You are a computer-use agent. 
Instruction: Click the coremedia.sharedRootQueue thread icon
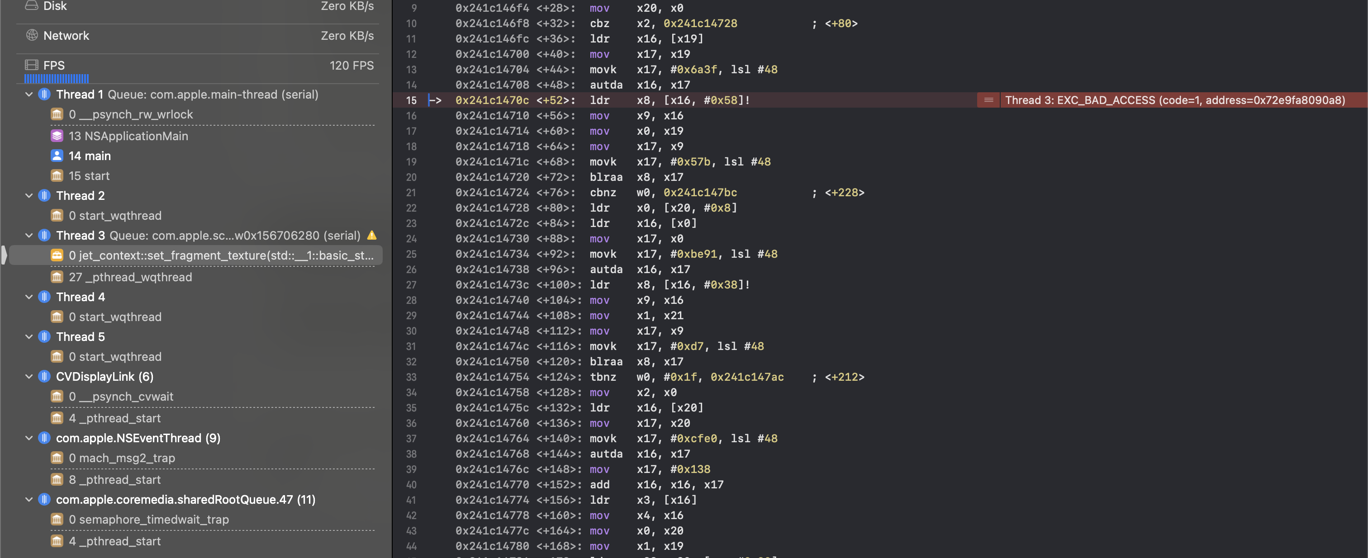point(45,500)
